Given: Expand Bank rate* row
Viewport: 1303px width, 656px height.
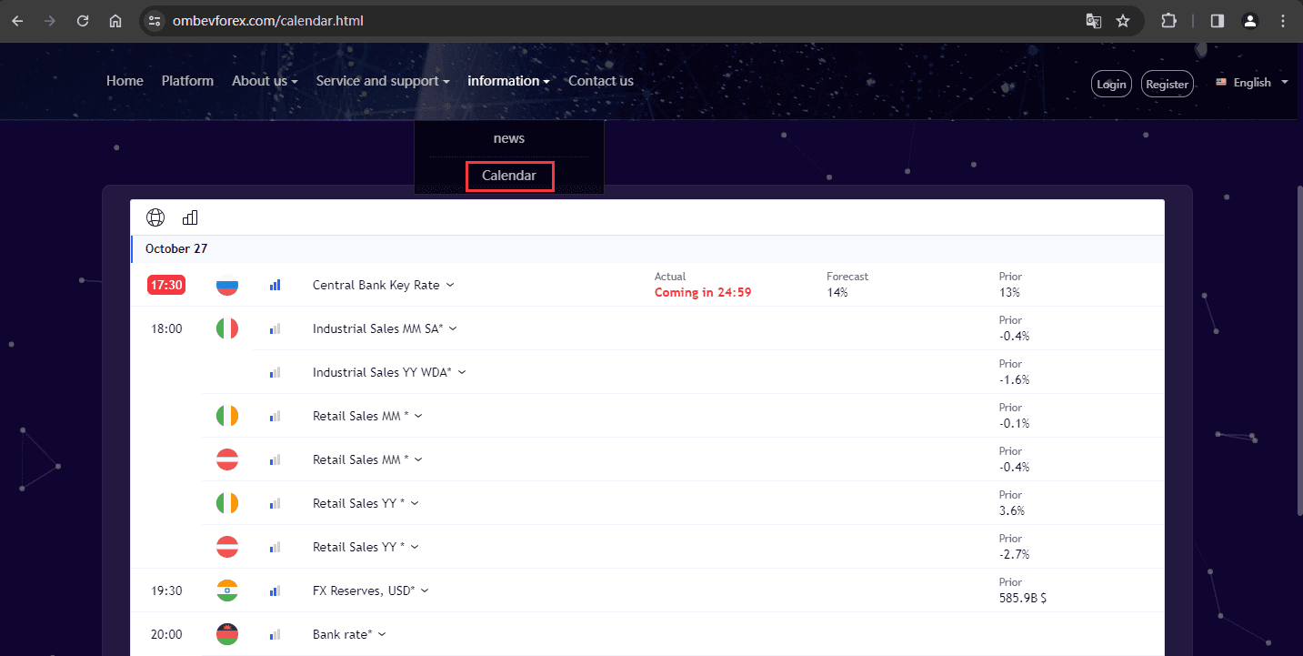Looking at the screenshot, I should (x=382, y=634).
